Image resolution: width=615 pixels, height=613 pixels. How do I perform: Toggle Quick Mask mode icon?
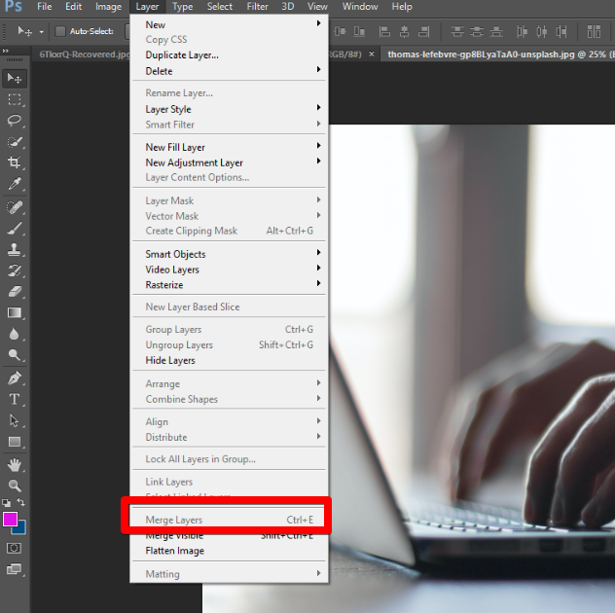[15, 549]
